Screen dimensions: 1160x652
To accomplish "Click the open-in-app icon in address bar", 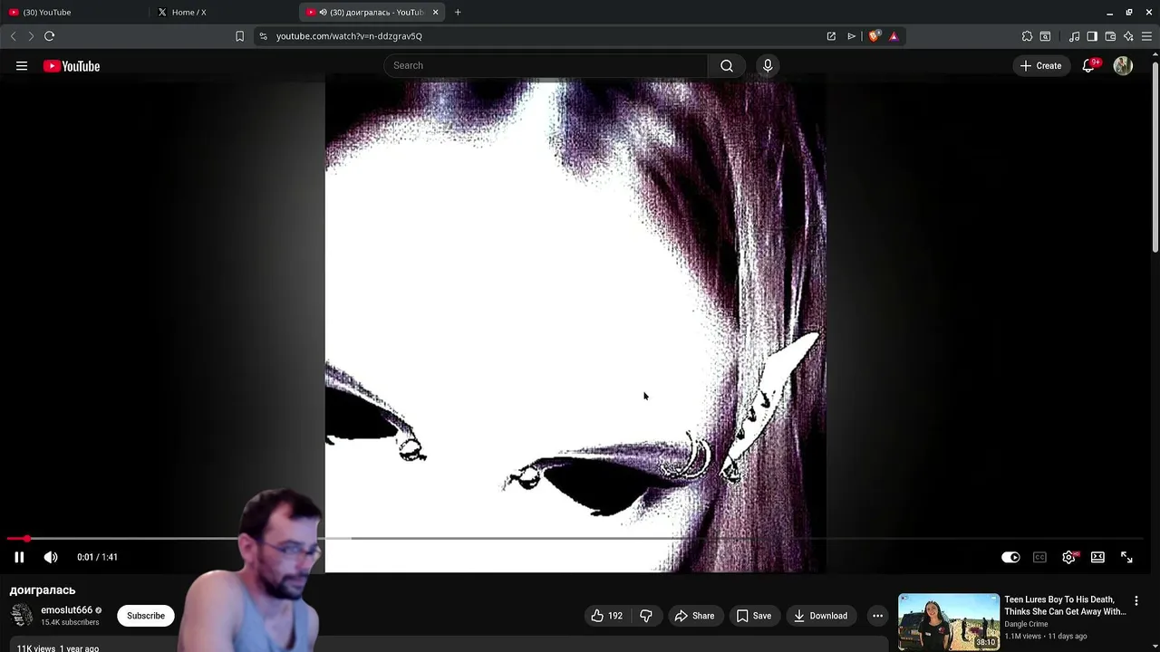I will [x=831, y=36].
